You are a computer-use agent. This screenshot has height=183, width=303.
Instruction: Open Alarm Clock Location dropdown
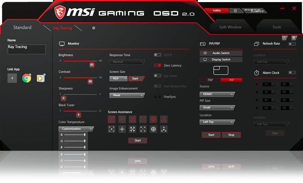pyautogui.click(x=271, y=124)
